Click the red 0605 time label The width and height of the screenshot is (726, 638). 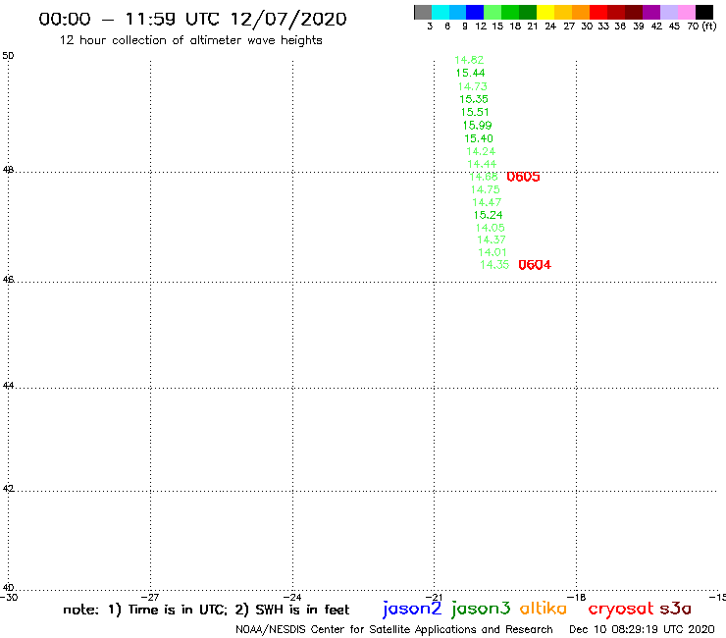point(523,177)
